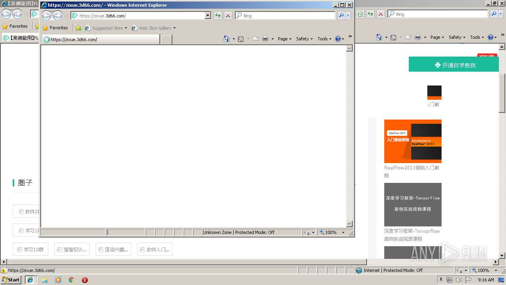
Task: Open Internet Explorer from taskbar
Action: [30, 280]
